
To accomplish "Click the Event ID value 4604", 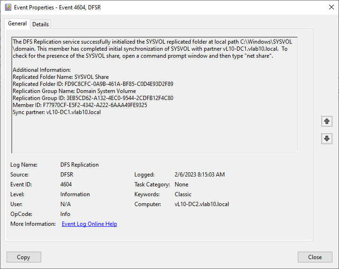I will tap(66, 184).
